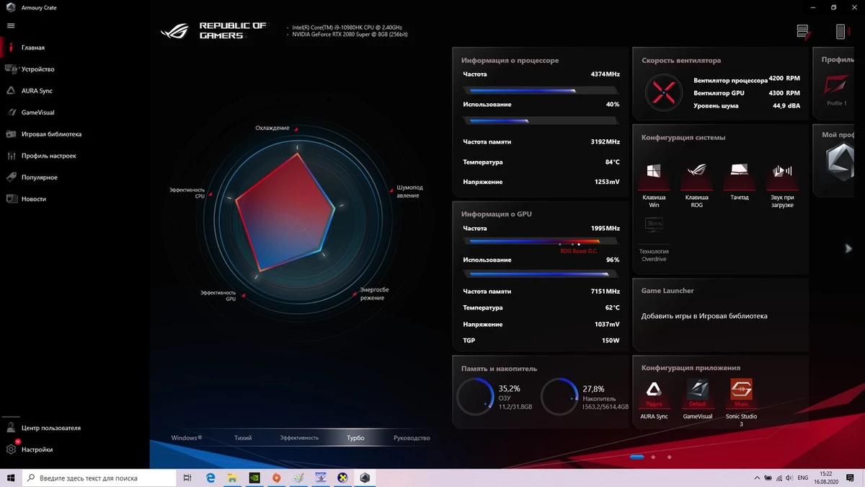Click the GameVisual sidebar icon
The height and width of the screenshot is (487, 865).
tap(11, 113)
